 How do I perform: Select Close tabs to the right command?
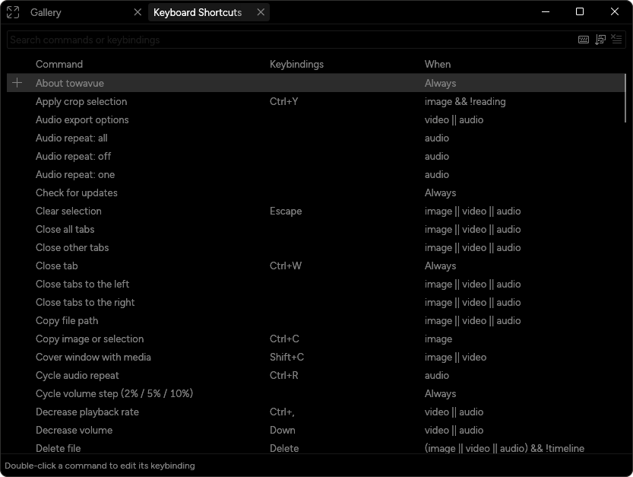85,302
